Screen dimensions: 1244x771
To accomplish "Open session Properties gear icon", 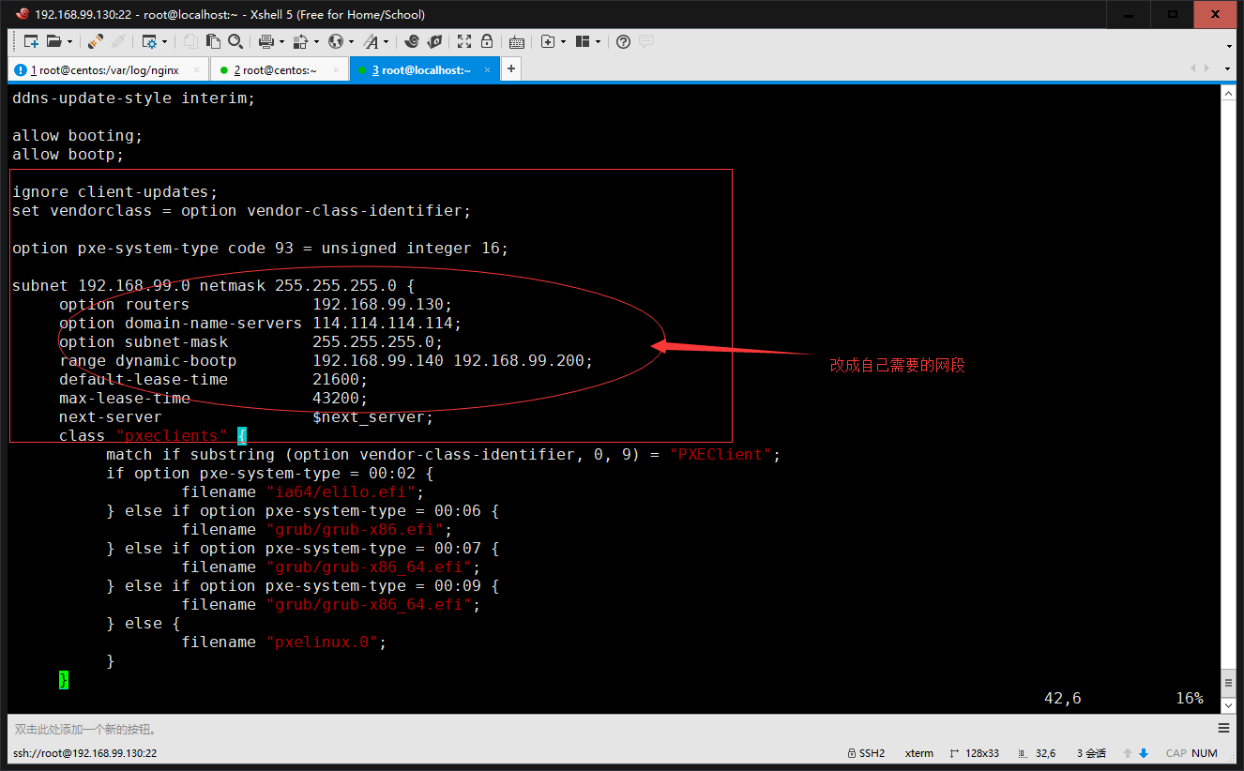I will click(x=149, y=41).
